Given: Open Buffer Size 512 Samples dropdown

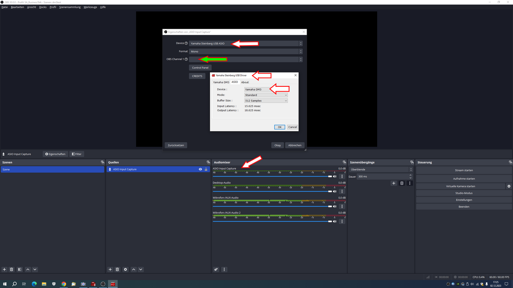Looking at the screenshot, I should [266, 100].
